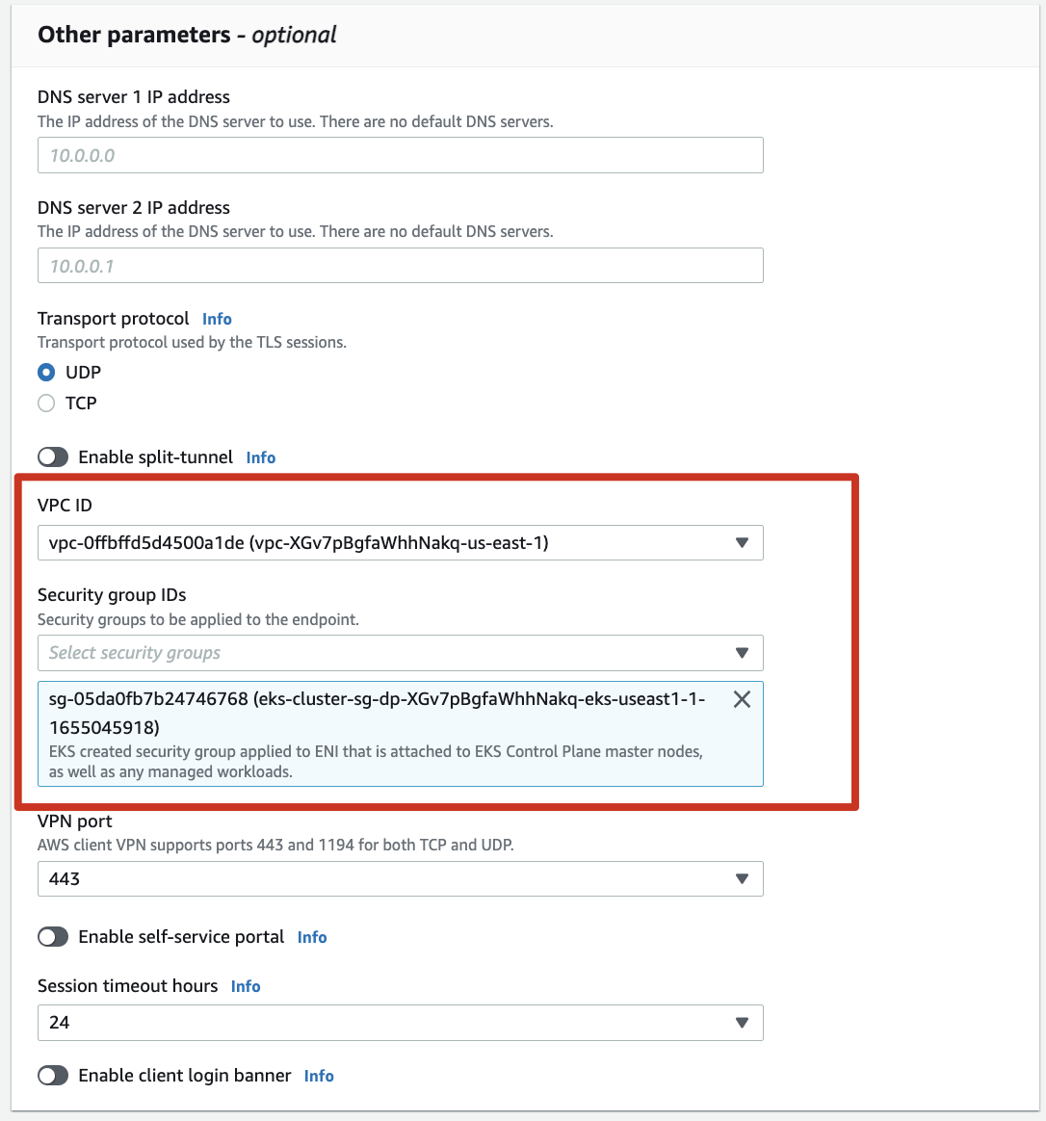Enable the client login banner toggle
The width and height of the screenshot is (1046, 1121).
(x=53, y=1075)
